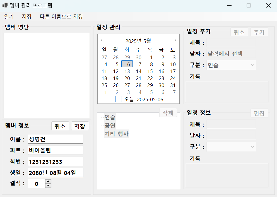This screenshot has height=197, width=277.
Task: Click the 생일 date field
Action: click(56, 173)
